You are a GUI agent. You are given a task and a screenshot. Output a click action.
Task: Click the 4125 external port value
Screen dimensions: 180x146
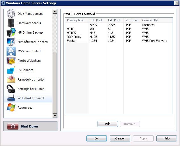point(111,37)
